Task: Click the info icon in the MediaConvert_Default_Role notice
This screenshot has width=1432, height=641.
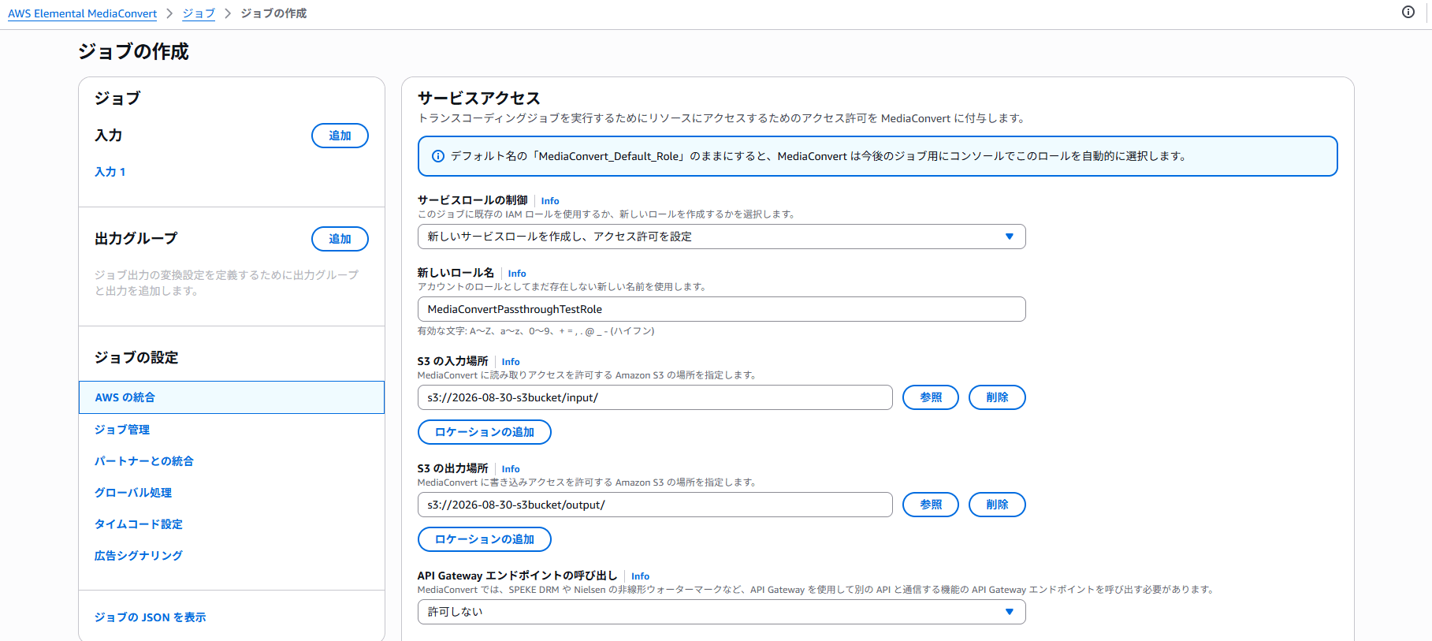Action: pos(438,156)
